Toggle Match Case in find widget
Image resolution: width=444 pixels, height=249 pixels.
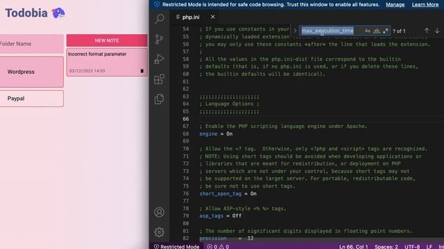pos(368,30)
